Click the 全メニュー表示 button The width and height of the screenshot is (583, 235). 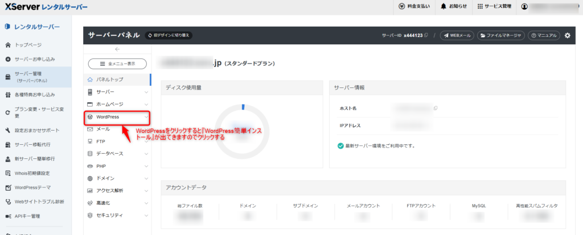click(117, 64)
